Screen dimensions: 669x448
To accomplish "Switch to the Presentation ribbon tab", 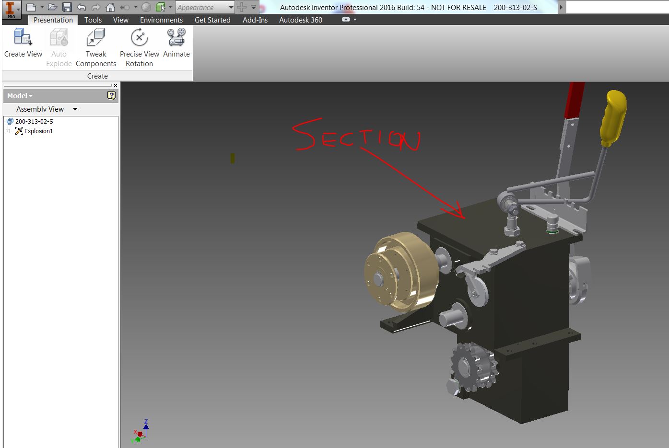I will tap(53, 20).
